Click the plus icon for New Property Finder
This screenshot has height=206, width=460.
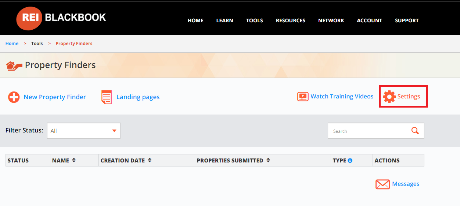click(x=14, y=97)
